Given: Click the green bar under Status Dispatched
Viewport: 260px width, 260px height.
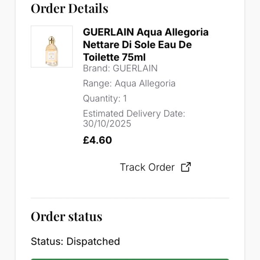Looking at the screenshot, I should tap(130, 259).
